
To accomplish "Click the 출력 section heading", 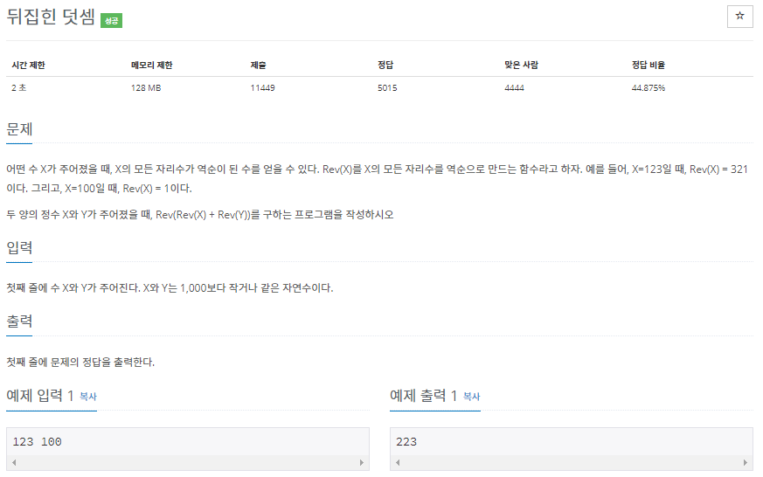I will click(19, 321).
